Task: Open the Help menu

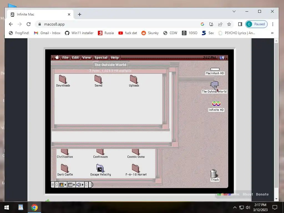Action: tap(115, 58)
